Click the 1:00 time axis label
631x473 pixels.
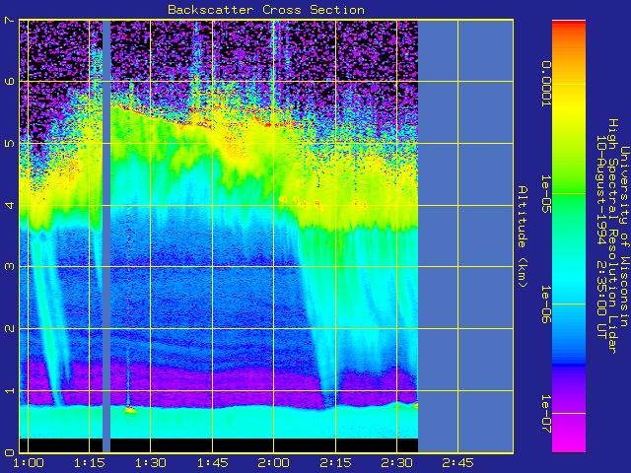tap(29, 463)
